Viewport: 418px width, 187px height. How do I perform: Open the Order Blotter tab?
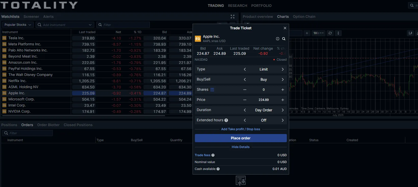tap(48, 125)
